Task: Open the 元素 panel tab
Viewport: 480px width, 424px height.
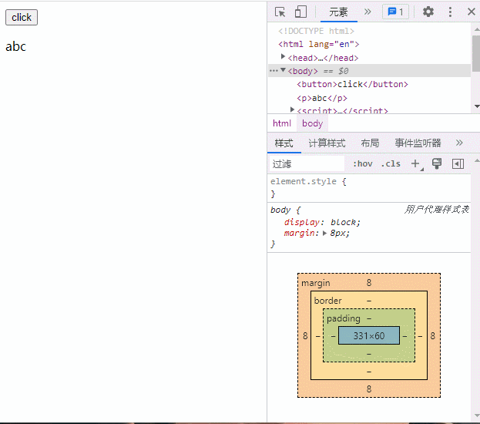Action: (338, 12)
